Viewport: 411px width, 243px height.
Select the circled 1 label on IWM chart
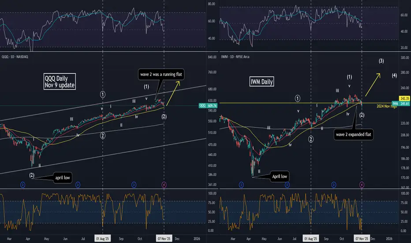(298, 99)
